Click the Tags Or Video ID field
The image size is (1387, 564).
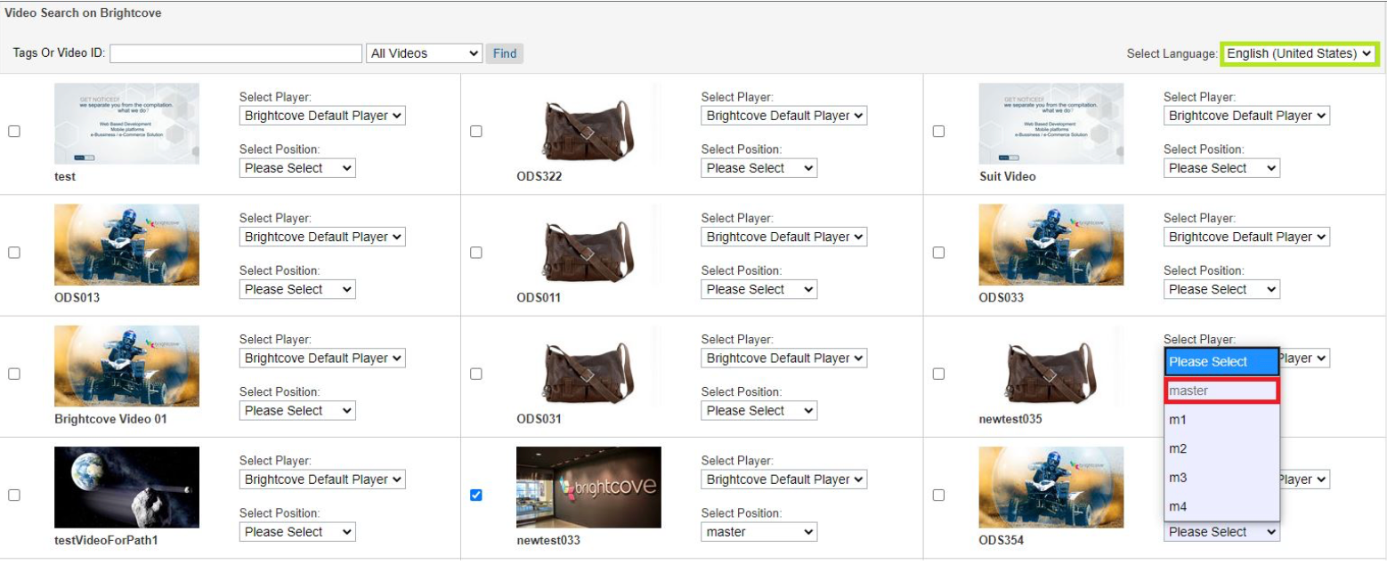point(236,53)
